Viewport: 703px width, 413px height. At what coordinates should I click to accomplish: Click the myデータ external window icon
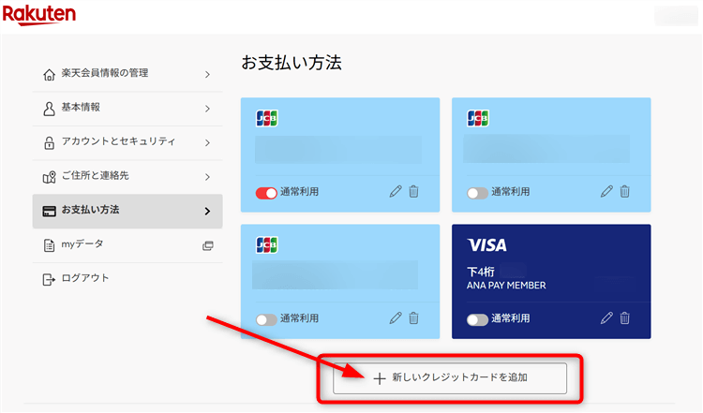click(207, 245)
